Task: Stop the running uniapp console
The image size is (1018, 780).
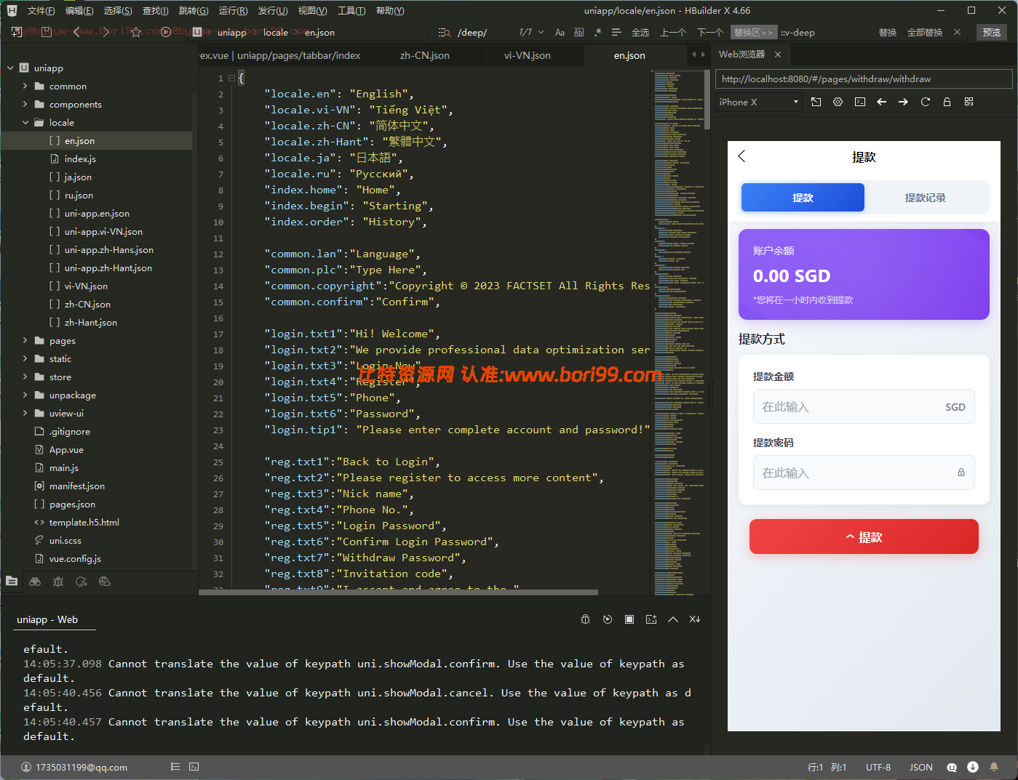Action: (x=629, y=619)
